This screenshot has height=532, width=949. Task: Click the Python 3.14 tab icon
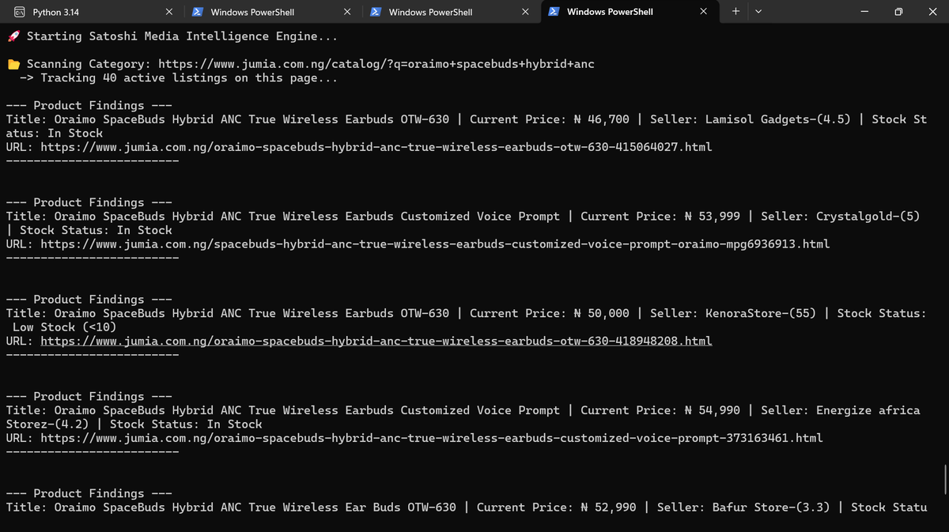click(x=20, y=12)
